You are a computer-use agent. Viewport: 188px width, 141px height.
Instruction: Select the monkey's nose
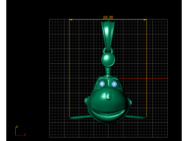click(108, 95)
